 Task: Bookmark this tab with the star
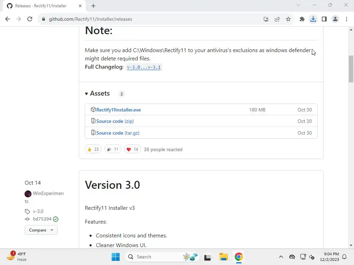288,19
